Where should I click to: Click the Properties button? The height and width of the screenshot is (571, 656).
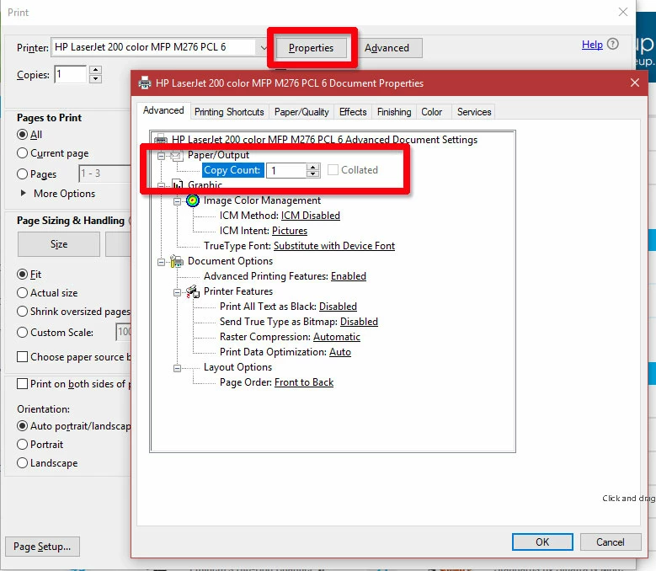311,48
